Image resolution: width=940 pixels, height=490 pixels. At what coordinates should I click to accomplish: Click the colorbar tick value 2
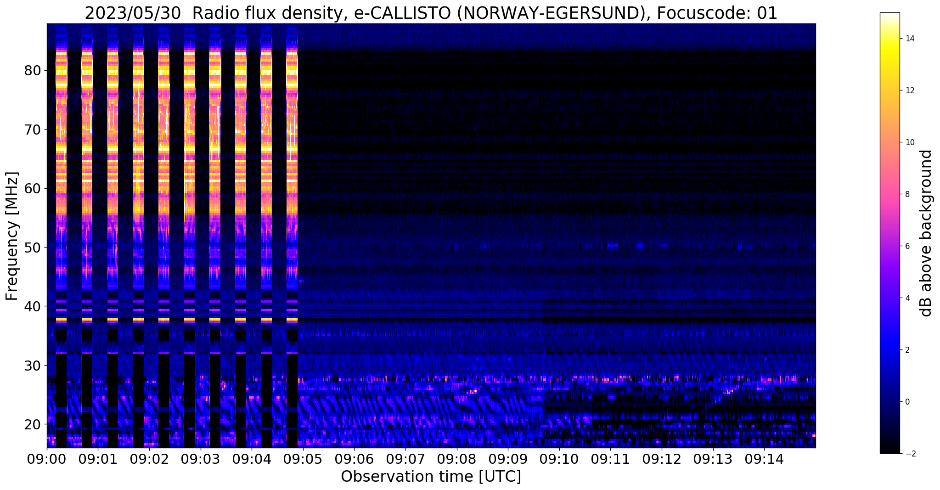tap(907, 350)
